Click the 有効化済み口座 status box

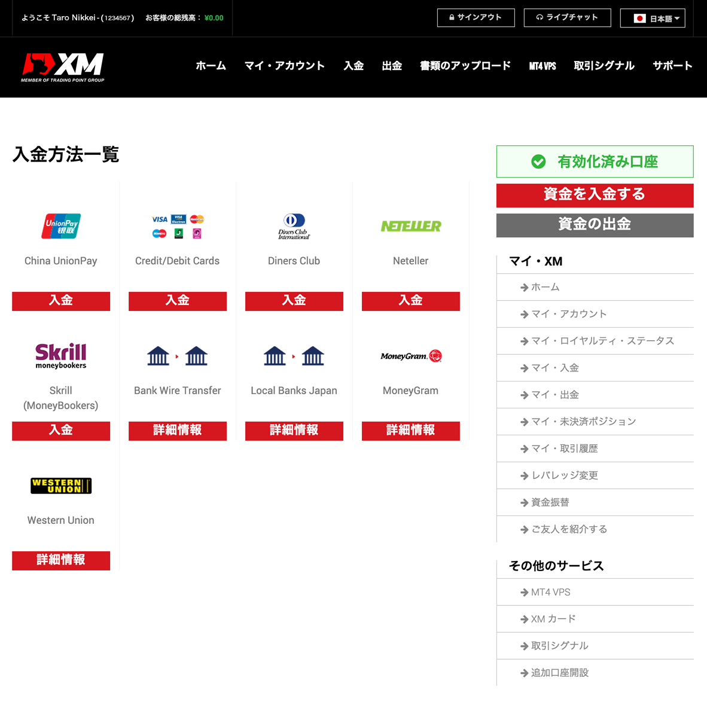point(595,161)
